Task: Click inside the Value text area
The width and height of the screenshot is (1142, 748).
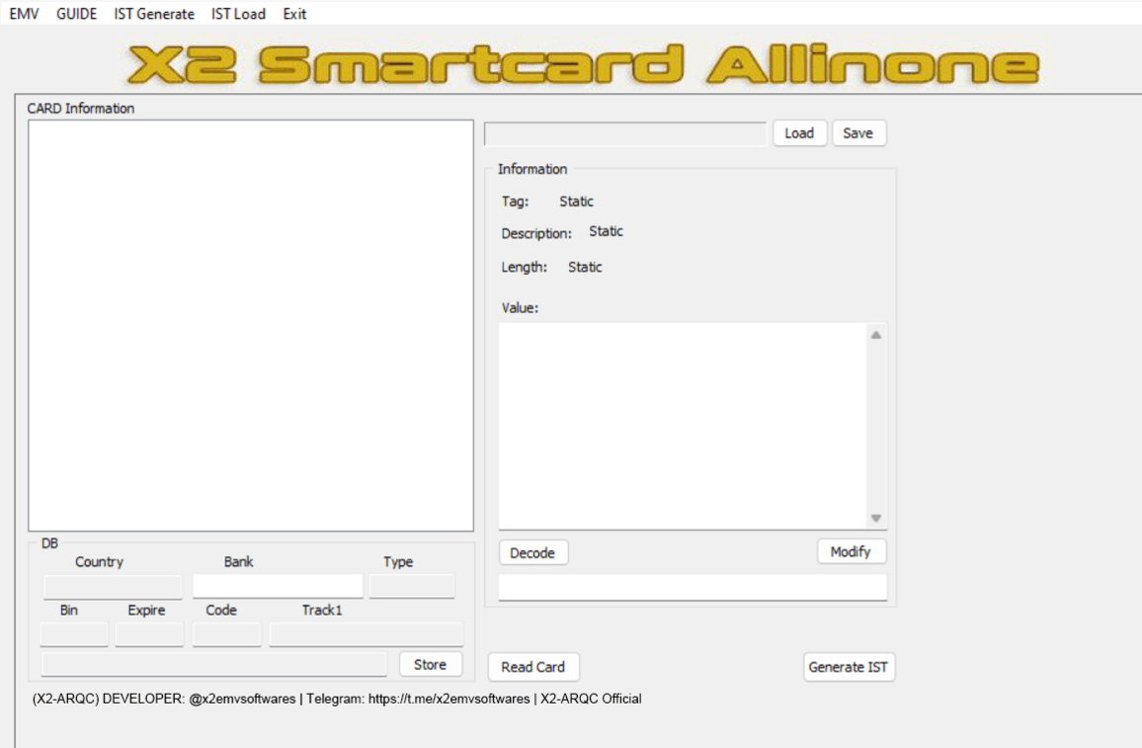Action: click(x=683, y=426)
